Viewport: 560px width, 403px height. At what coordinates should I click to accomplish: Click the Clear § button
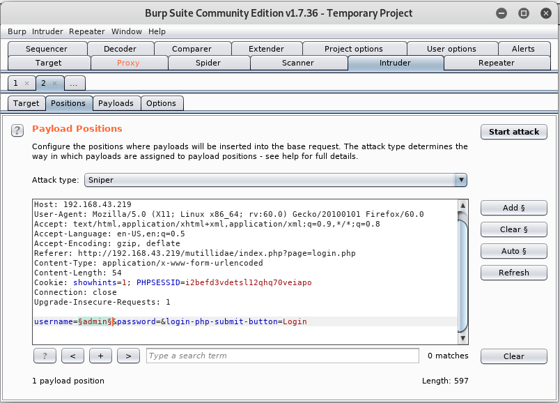tap(514, 229)
